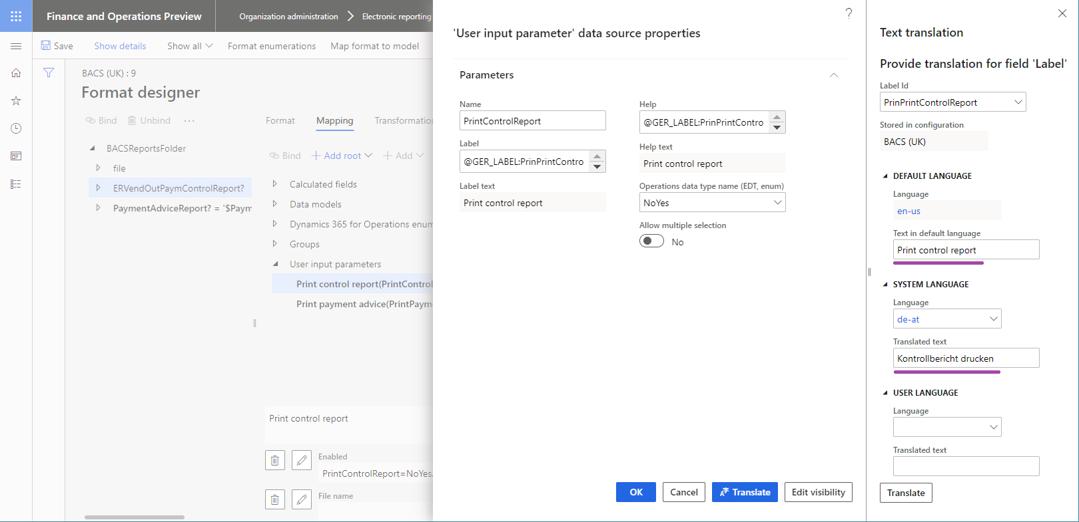Expand the file tree node

click(98, 168)
